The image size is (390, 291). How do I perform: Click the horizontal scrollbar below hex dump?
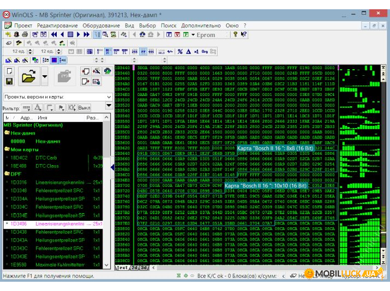click(265, 268)
